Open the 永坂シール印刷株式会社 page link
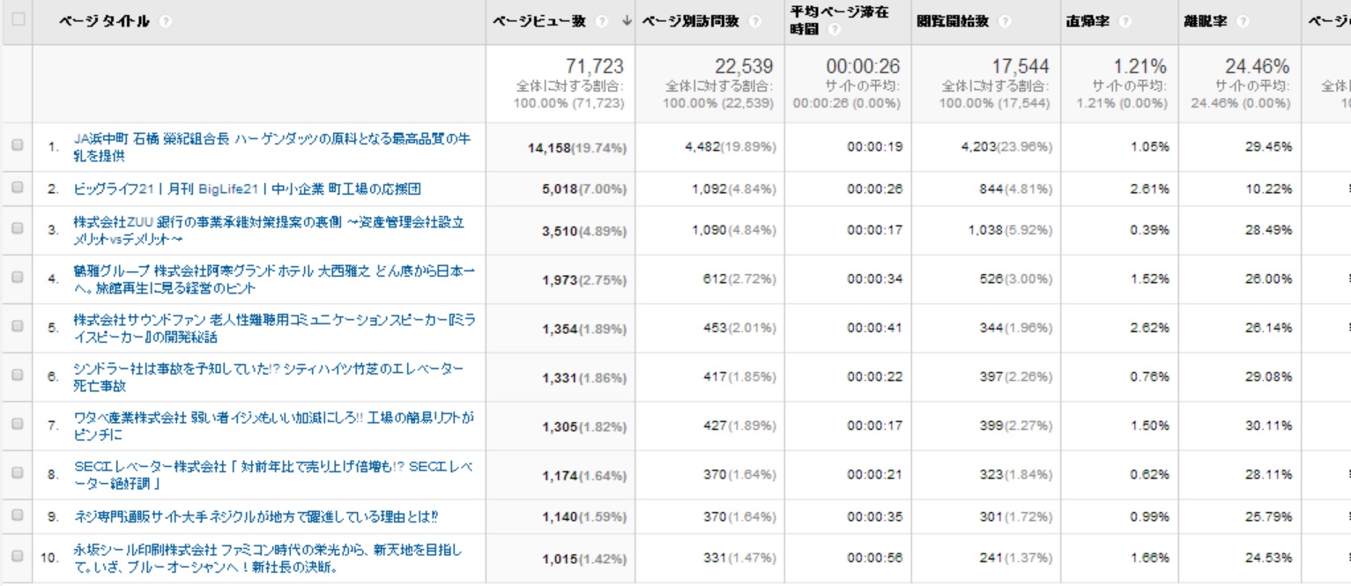 [x=267, y=557]
